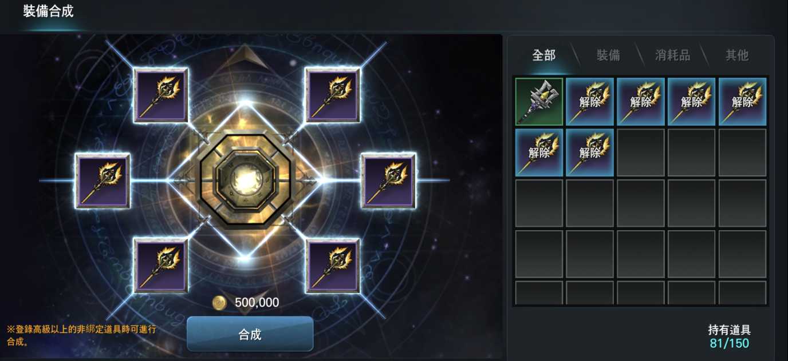Viewport: 788px width, 361px height.
Task: Open the 其他 tab
Action: coord(737,55)
